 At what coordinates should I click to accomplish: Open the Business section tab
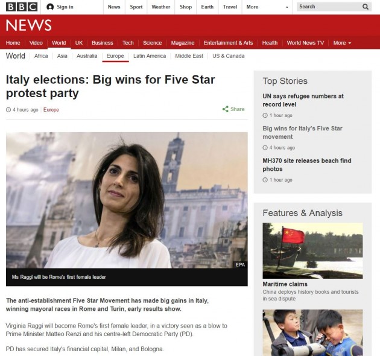click(x=103, y=43)
